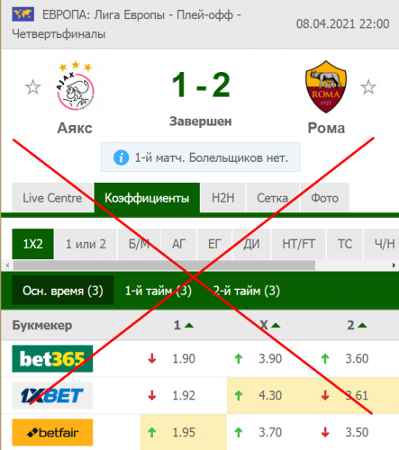
Task: Sort by column 1 odds arrow
Action: pyautogui.click(x=189, y=326)
